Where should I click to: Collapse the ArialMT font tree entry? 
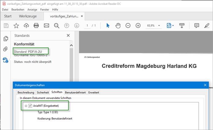26,106
